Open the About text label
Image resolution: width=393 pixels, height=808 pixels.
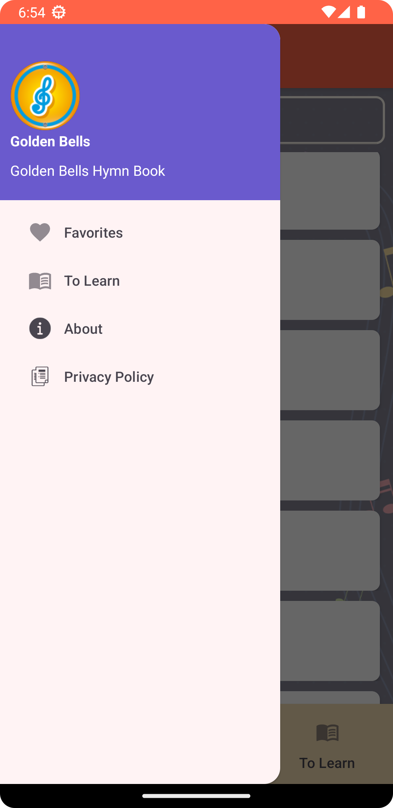point(83,329)
